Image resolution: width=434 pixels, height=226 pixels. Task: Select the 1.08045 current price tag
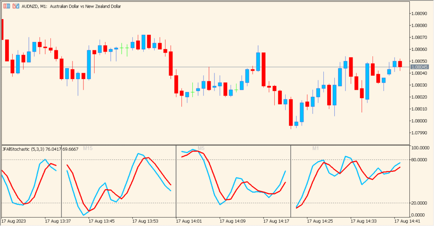419,67
